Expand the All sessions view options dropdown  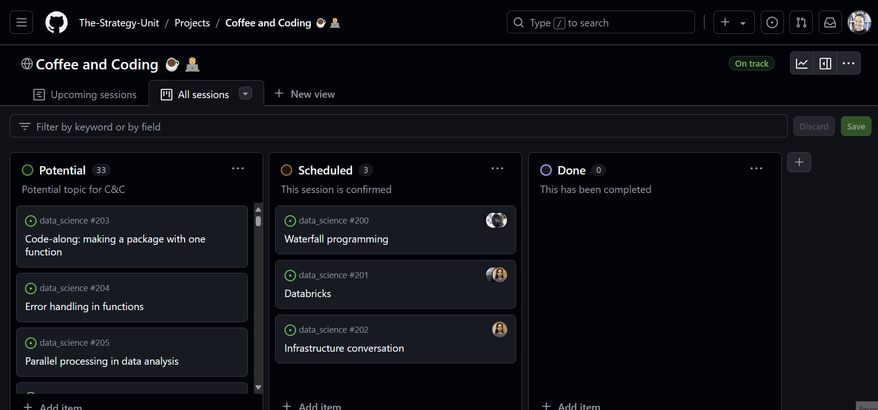(x=245, y=93)
